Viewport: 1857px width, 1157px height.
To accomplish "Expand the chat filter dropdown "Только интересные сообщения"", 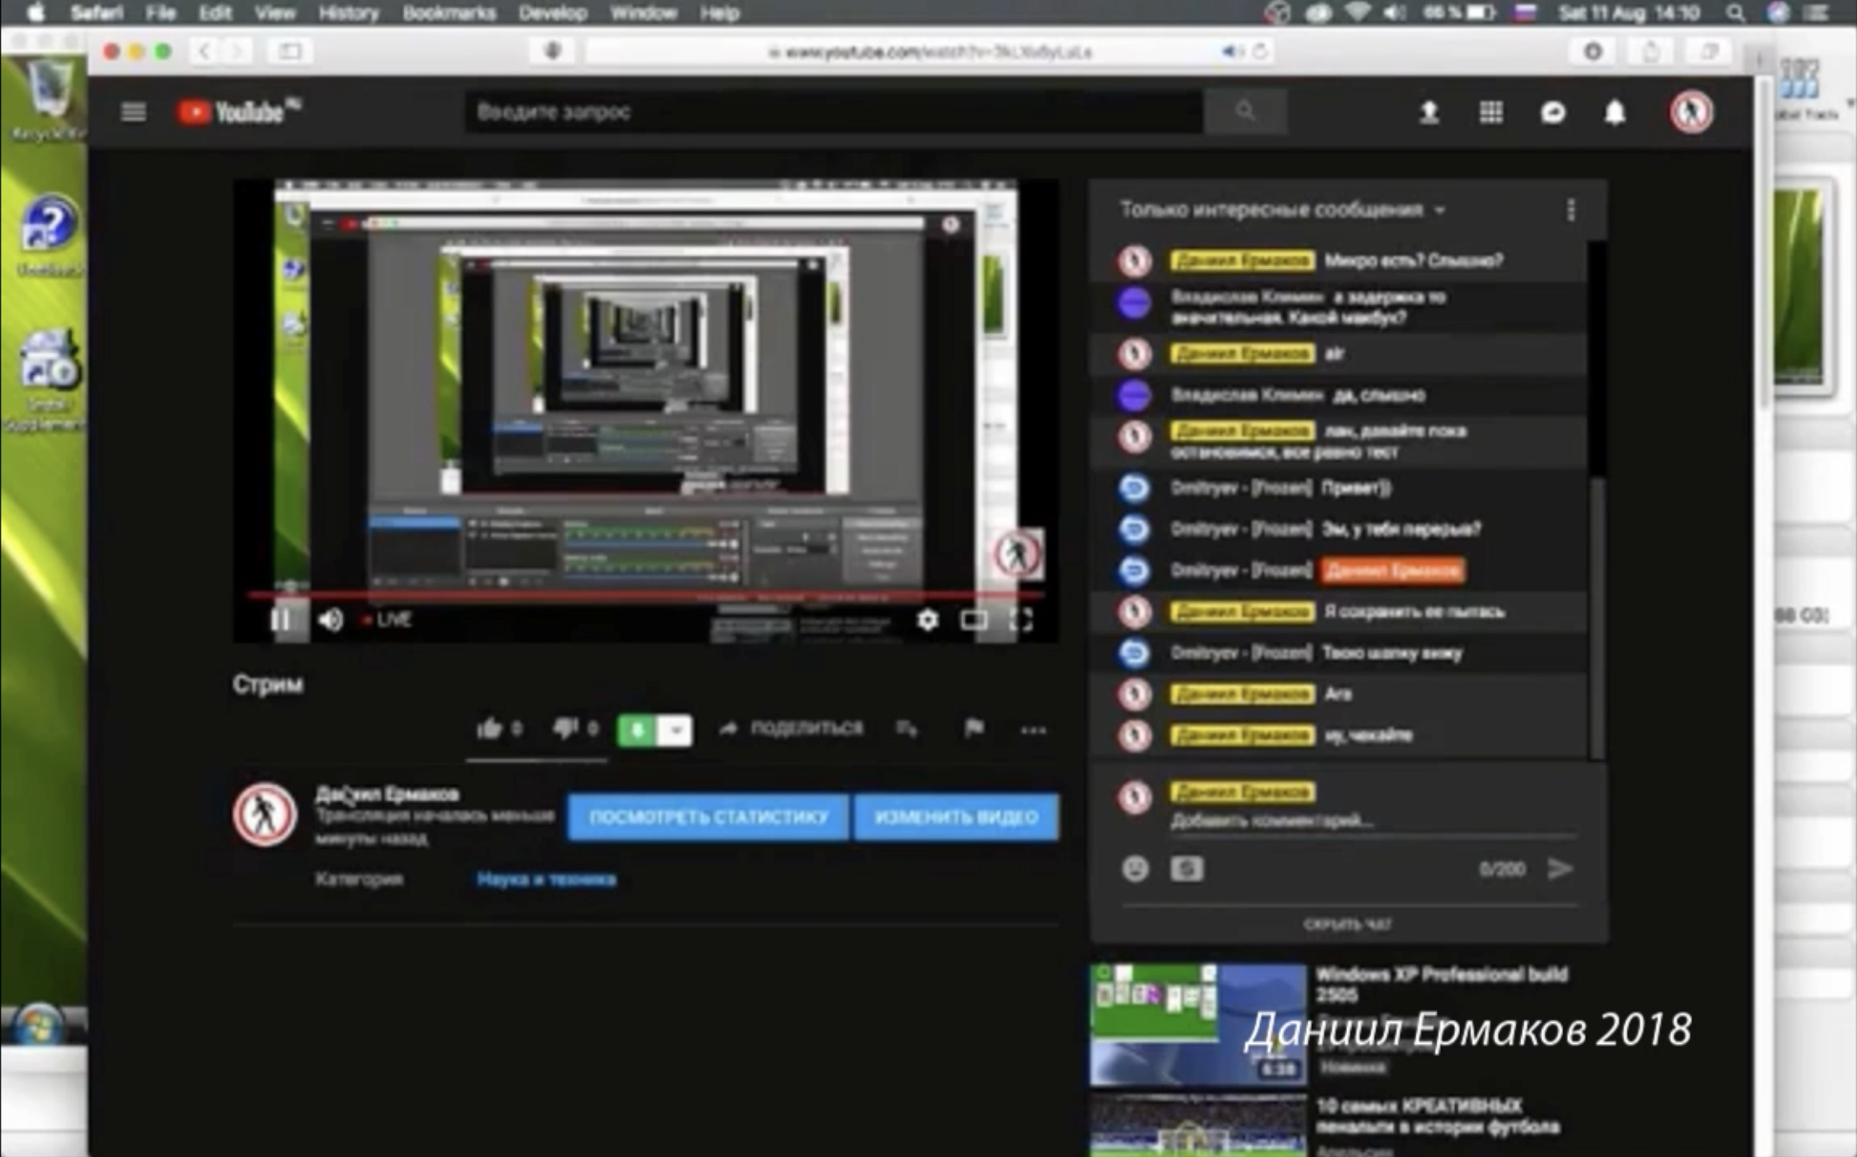I will coord(1282,209).
